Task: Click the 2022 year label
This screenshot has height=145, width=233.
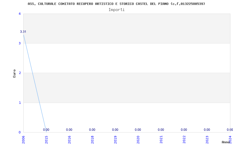Action: (184, 139)
